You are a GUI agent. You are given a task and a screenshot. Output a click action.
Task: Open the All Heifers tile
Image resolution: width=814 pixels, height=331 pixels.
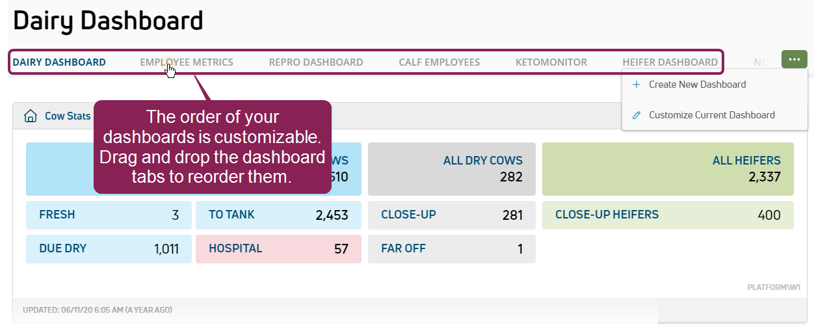pyautogui.click(x=668, y=169)
